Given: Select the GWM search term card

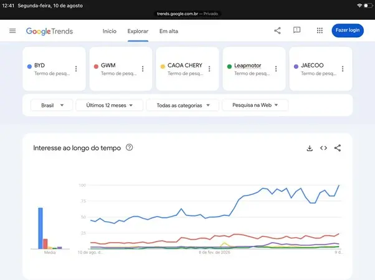Looking at the screenshot, I should (121, 69).
